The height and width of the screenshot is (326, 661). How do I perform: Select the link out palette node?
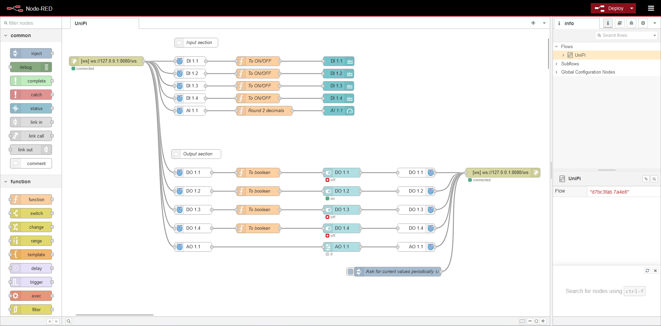[x=31, y=150]
